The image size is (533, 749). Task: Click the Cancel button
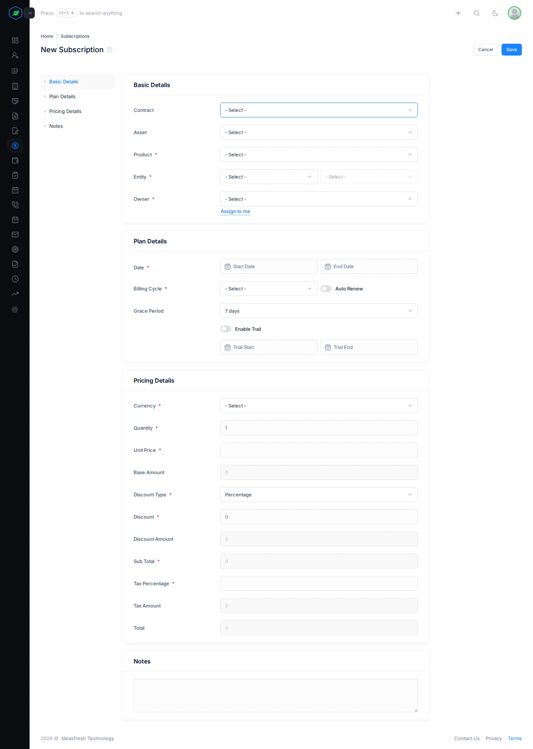(486, 50)
